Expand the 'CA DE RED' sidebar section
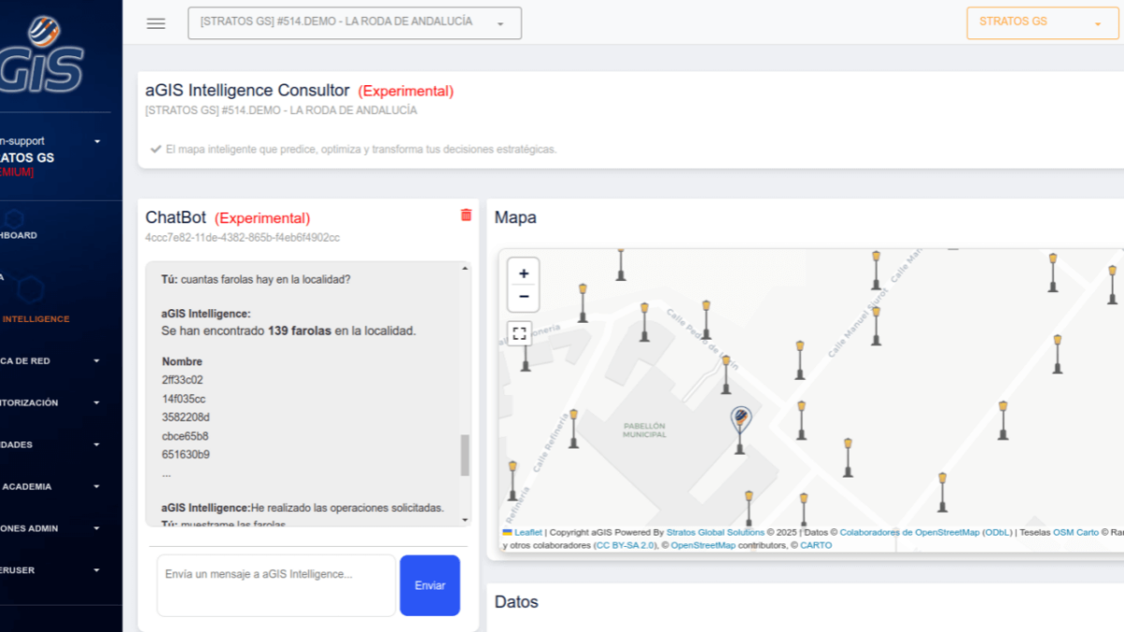This screenshot has height=632, width=1124. coord(96,360)
